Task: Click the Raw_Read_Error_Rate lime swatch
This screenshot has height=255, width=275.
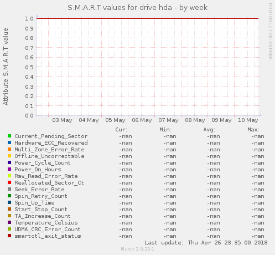Action: (x=9, y=176)
